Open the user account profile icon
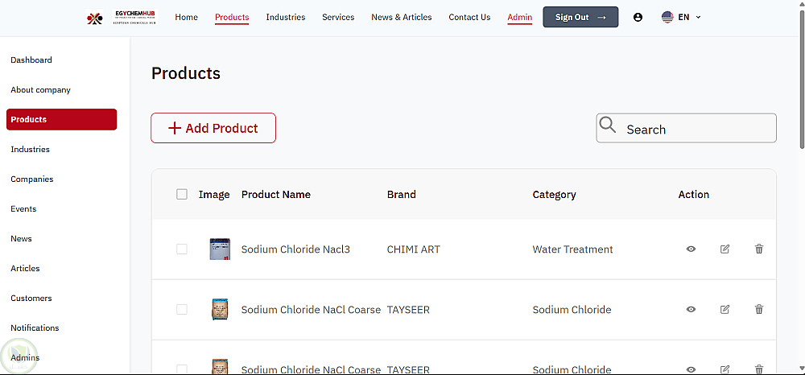The width and height of the screenshot is (805, 375). pyautogui.click(x=638, y=17)
